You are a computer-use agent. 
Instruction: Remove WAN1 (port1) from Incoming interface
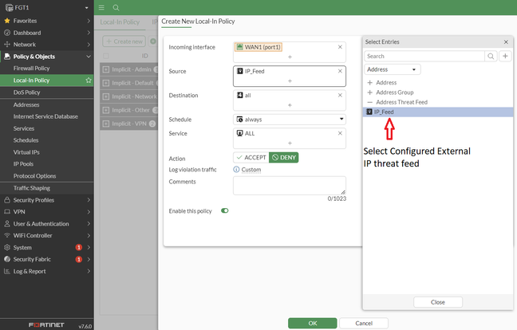[x=340, y=47]
